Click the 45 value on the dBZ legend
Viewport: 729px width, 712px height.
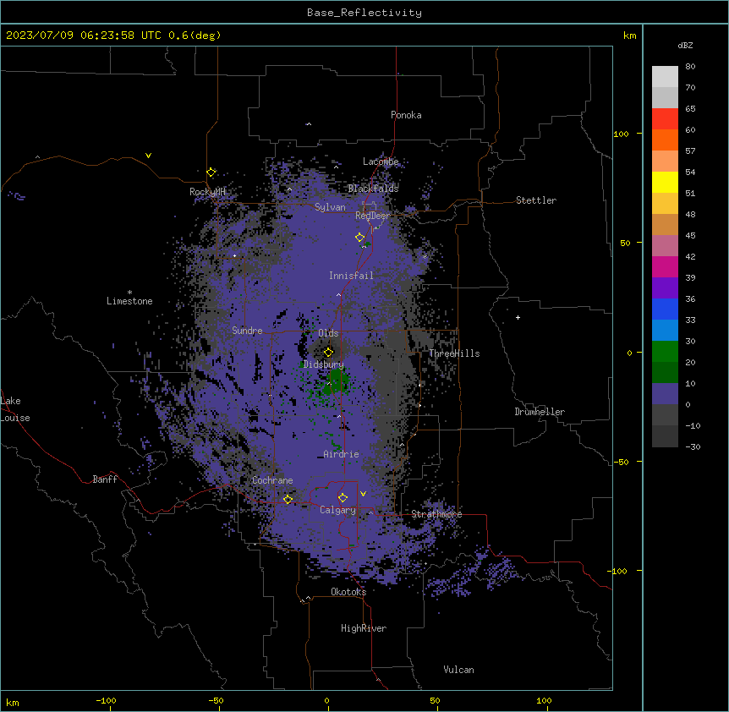click(690, 236)
